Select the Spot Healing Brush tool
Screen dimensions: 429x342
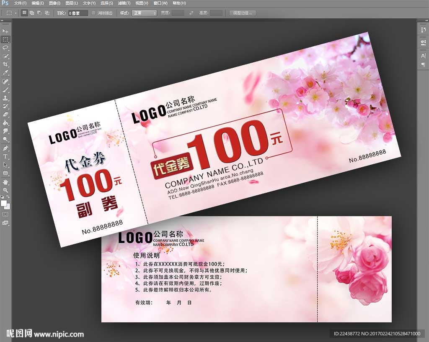[5, 82]
